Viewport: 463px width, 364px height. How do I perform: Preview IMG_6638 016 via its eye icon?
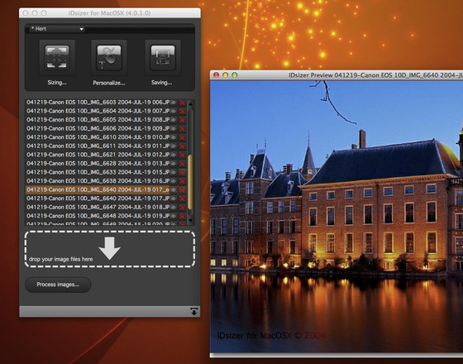pyautogui.click(x=174, y=181)
